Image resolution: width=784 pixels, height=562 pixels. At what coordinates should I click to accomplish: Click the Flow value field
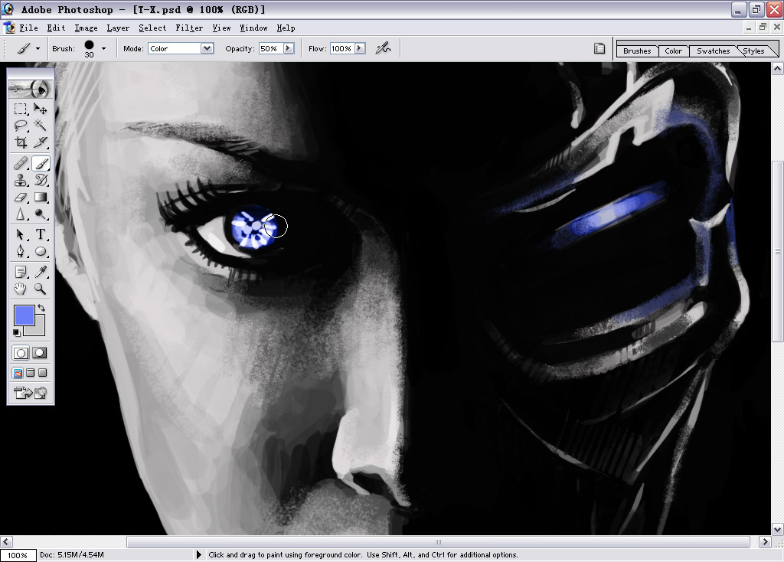click(x=342, y=48)
